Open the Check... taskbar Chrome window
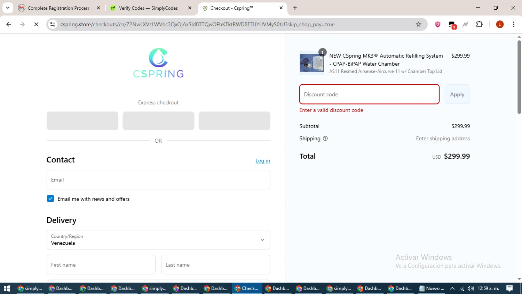 pyautogui.click(x=247, y=288)
